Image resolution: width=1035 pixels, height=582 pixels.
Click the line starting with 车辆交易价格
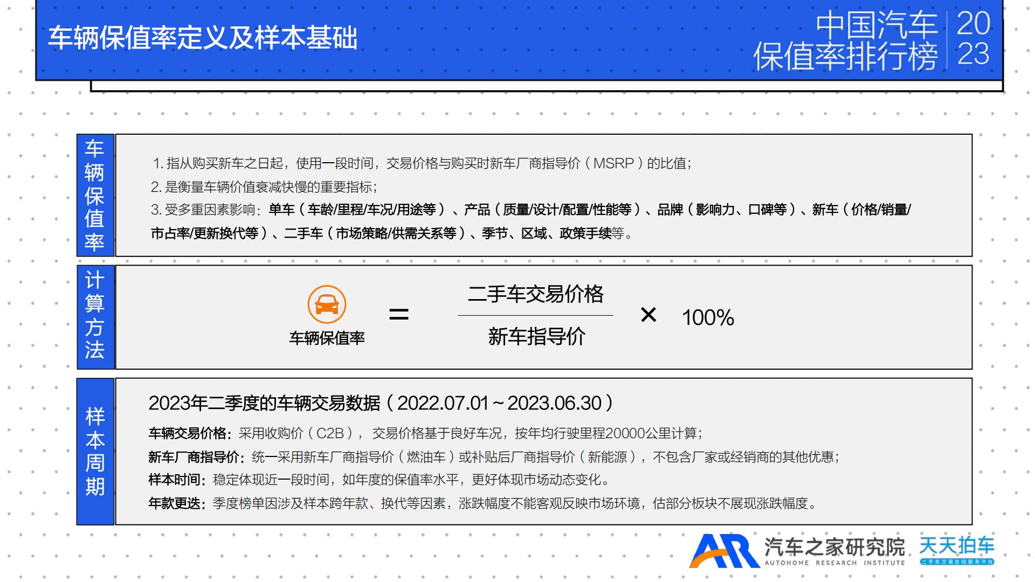tap(425, 433)
